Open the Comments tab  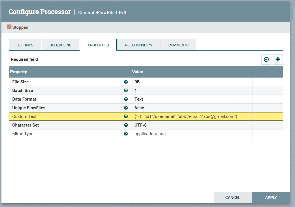pos(178,45)
